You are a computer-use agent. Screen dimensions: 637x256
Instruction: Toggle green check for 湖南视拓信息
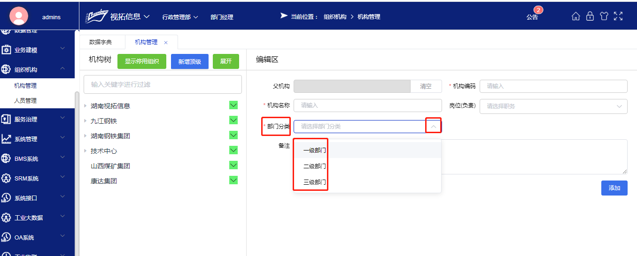pos(233,105)
